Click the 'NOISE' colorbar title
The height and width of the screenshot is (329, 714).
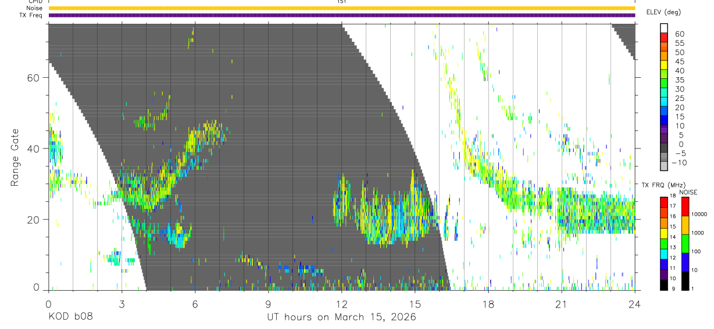click(x=688, y=192)
